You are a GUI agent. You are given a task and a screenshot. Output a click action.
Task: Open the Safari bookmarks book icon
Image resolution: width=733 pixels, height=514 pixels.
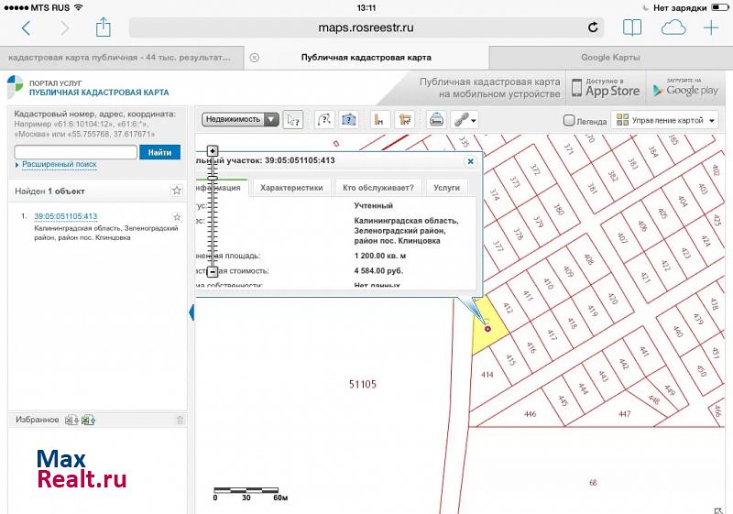632,28
